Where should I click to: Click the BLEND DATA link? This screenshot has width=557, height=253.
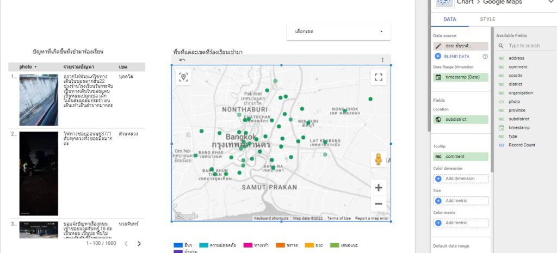[x=456, y=57]
